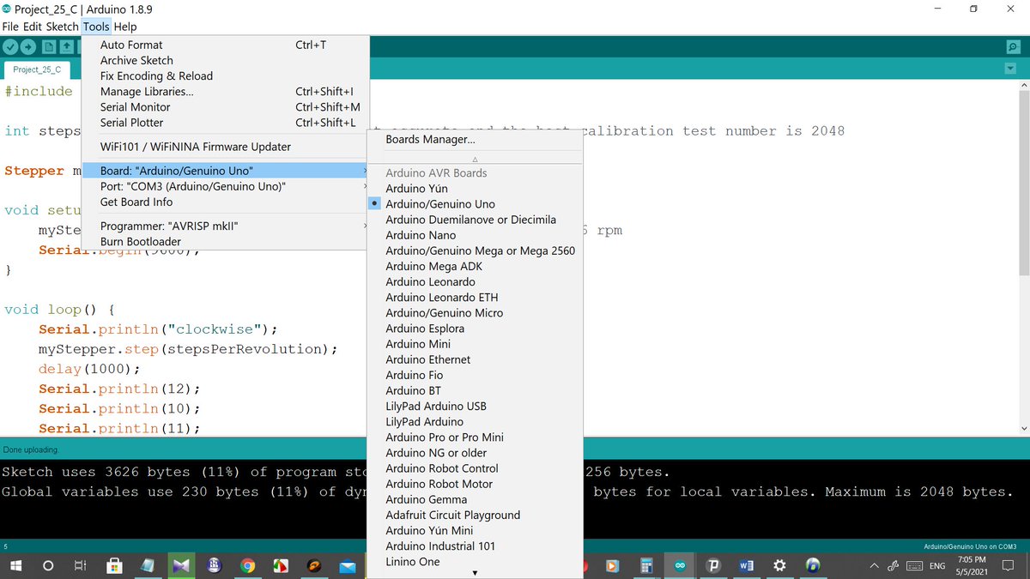Viewport: 1030px width, 579px height.
Task: Open the File menu
Action: [x=10, y=27]
